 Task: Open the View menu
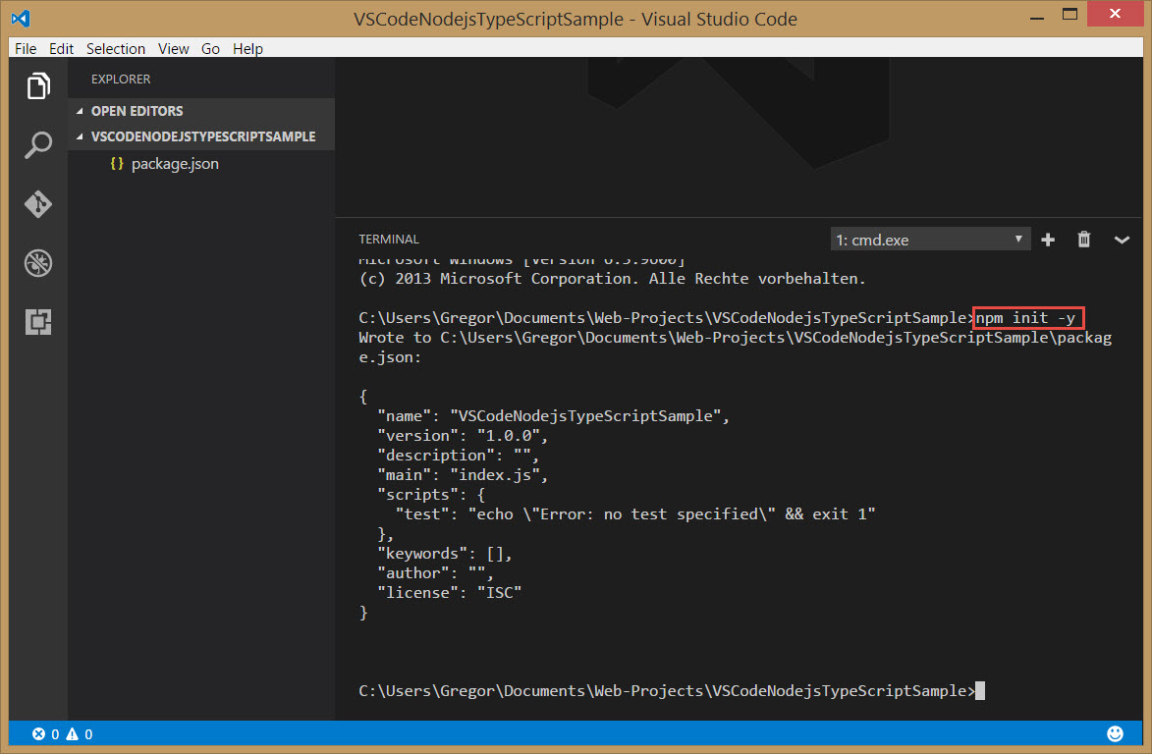[x=173, y=48]
